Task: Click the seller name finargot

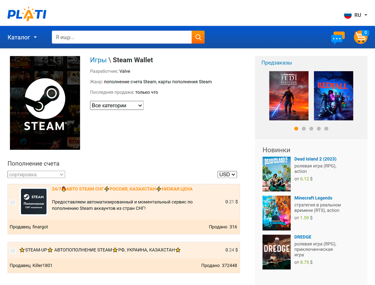Action: [x=40, y=227]
